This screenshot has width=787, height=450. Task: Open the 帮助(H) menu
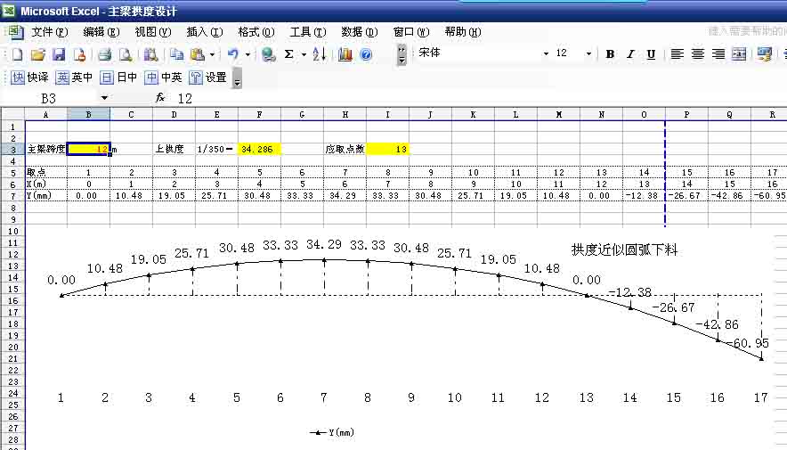[x=463, y=32]
